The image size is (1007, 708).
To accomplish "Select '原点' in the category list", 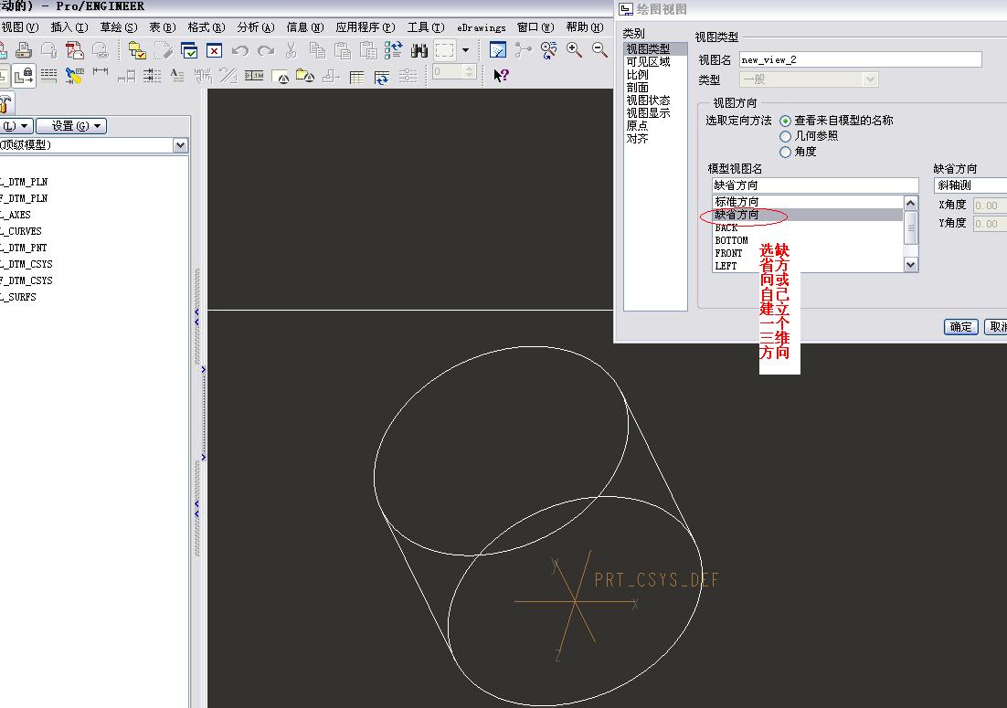I will (x=637, y=126).
